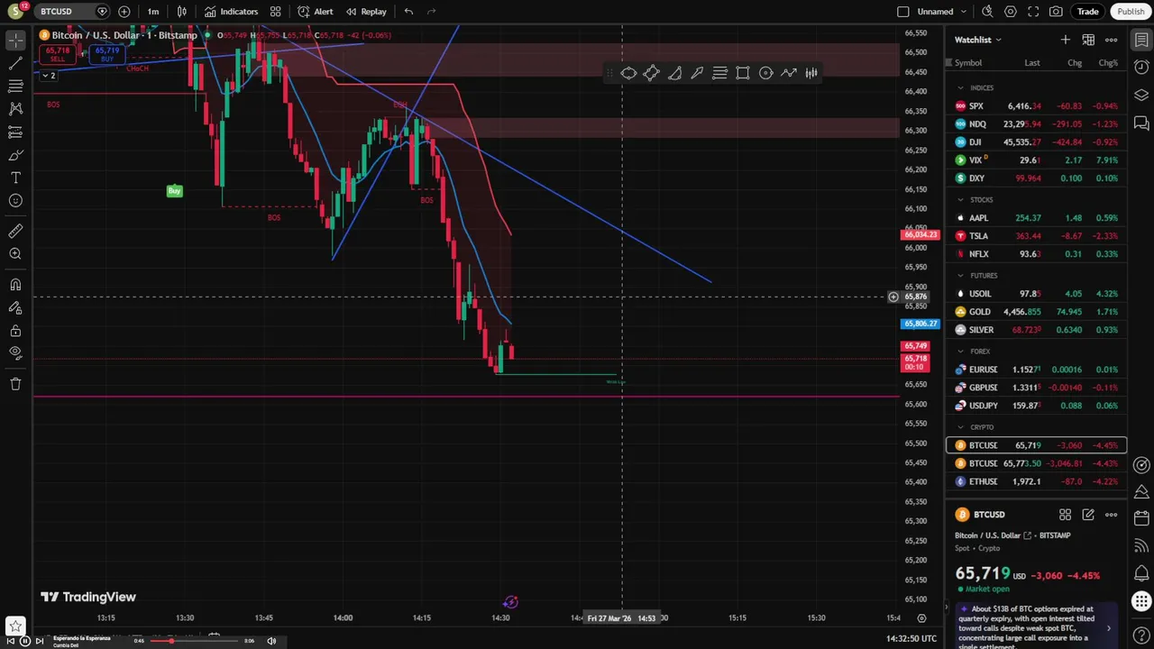Open chart settings hexagon icon
The width and height of the screenshot is (1154, 649).
pos(1011,12)
